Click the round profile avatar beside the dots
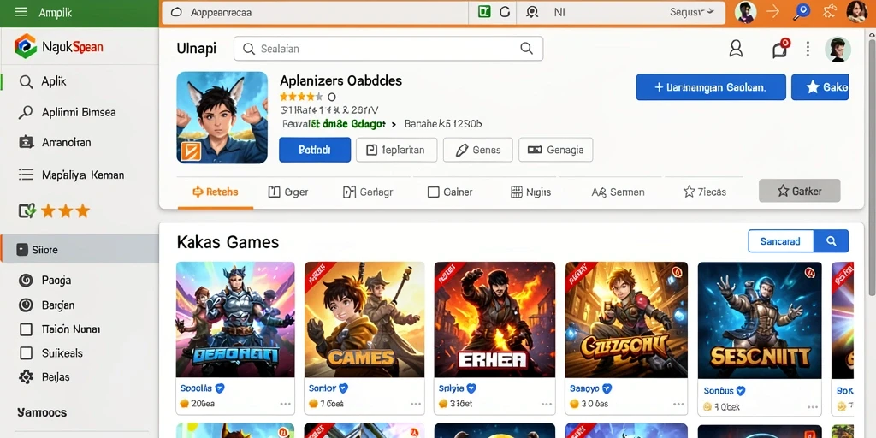Screen dimensions: 876x438 [838, 49]
